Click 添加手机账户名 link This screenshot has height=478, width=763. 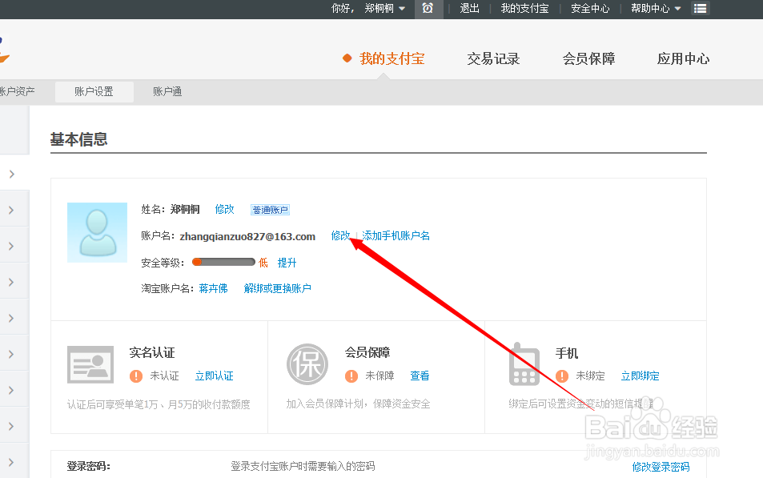[396, 235]
